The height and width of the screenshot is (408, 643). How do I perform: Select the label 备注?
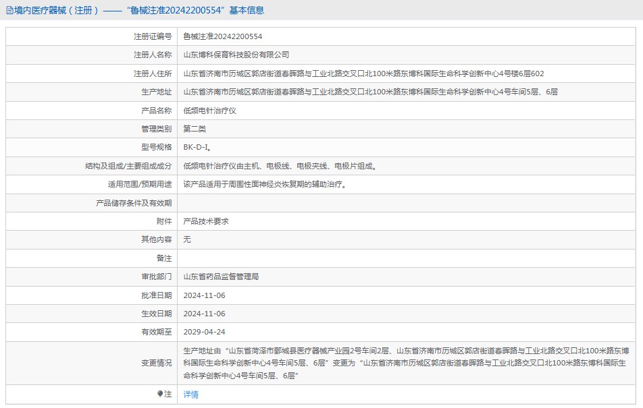[x=164, y=258]
